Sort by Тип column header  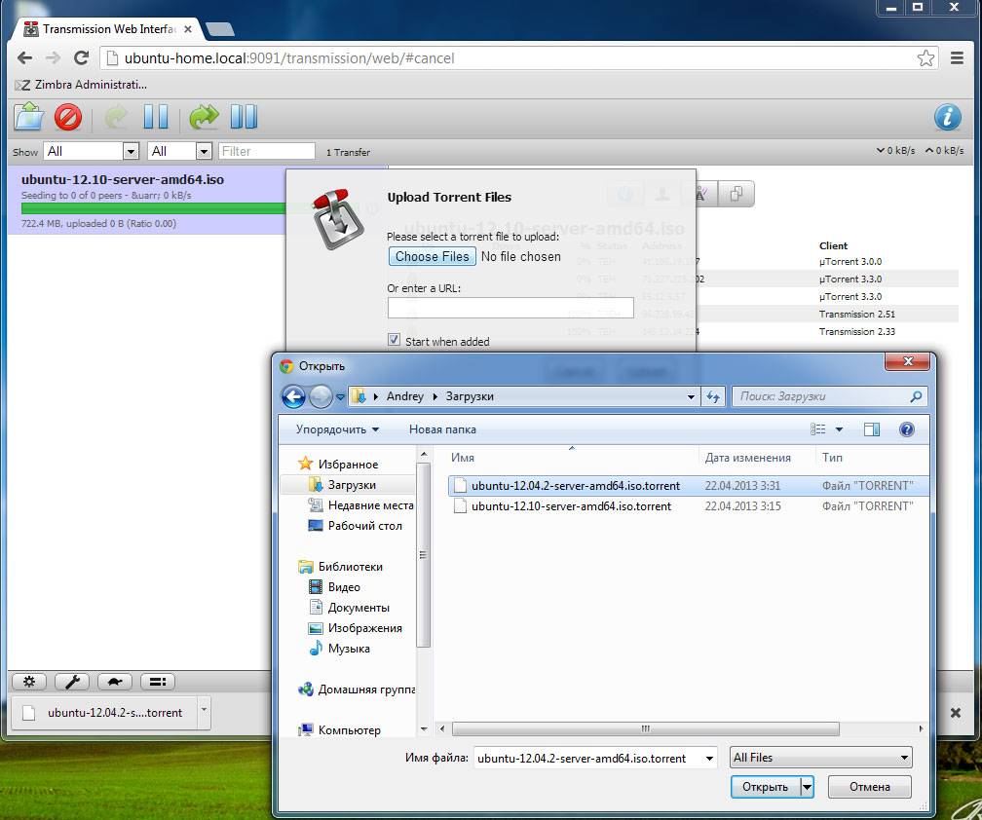coord(832,458)
